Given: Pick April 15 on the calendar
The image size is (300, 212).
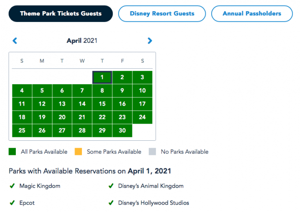Looking at the screenshot, I should 102,104.
